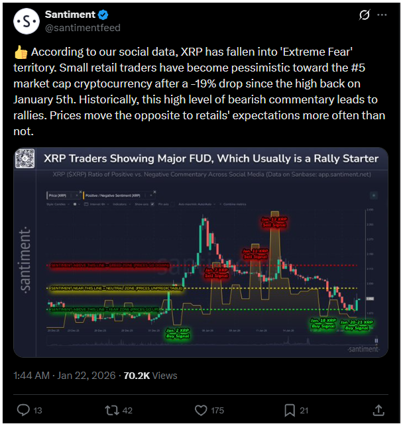Screen dimensions: 403x426
Task: Repost the XRP Extreme Fear post
Action: pos(113,410)
